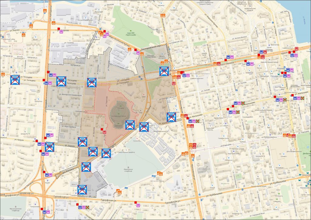The height and width of the screenshot is (220, 311).
Task: Select purple trolleybus icon on ул. Кирова
Action: pos(62,31)
